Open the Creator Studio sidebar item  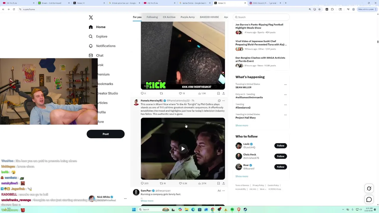tap(107, 93)
